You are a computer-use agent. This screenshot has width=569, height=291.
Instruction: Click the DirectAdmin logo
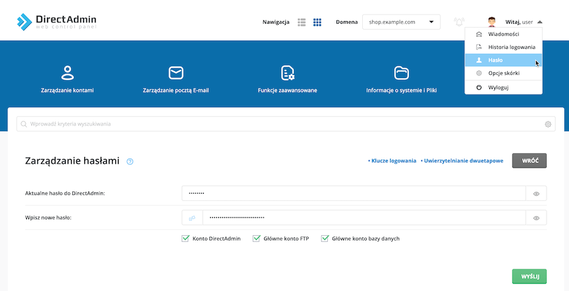coord(57,22)
